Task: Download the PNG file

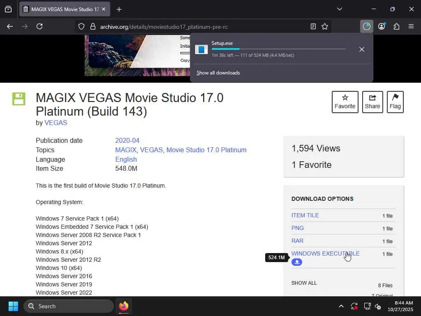Action: [x=298, y=228]
